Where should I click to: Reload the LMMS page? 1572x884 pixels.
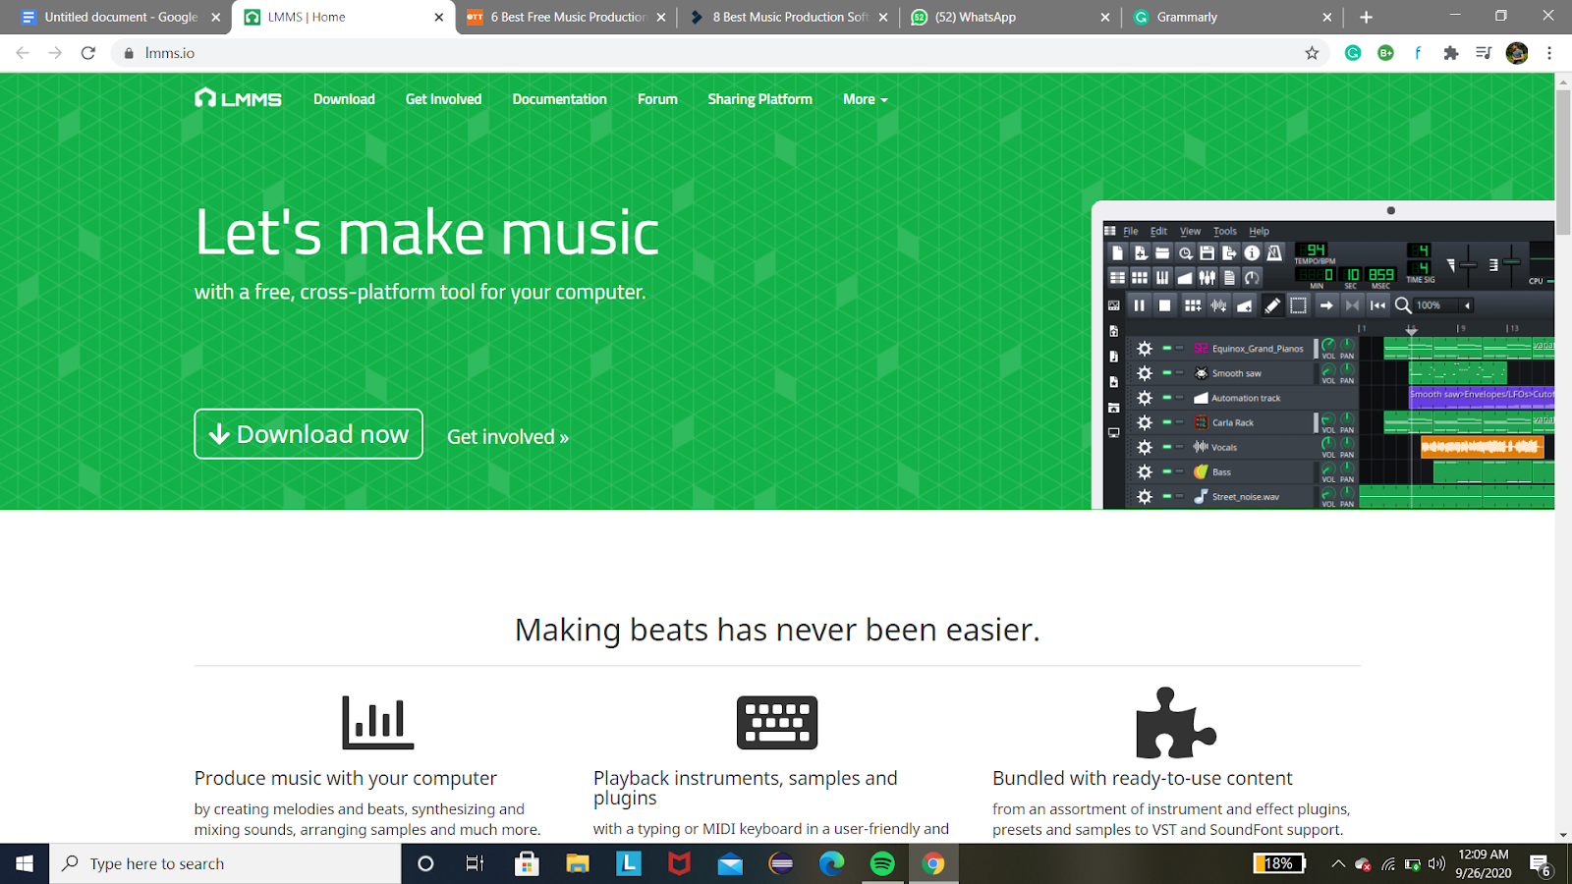pos(88,53)
